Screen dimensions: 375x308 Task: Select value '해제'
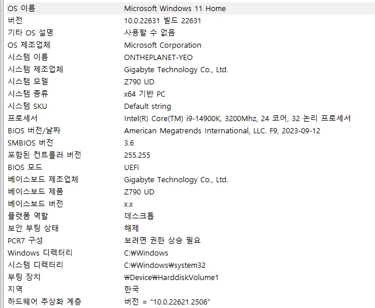click(x=132, y=228)
